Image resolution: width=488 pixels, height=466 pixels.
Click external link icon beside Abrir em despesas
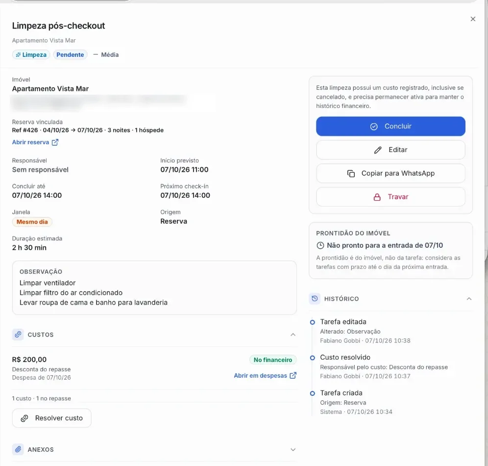[x=293, y=375]
